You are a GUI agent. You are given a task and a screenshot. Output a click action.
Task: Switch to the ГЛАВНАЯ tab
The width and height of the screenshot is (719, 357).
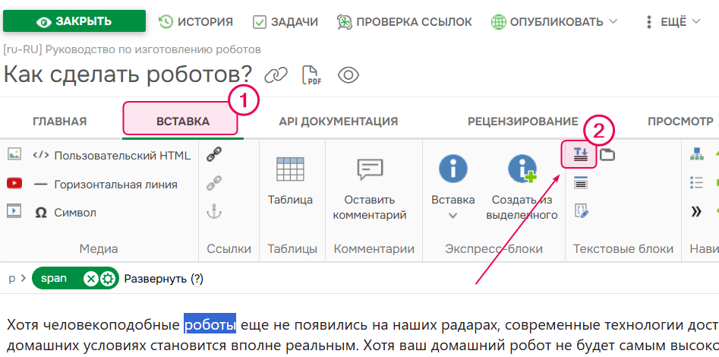click(60, 122)
